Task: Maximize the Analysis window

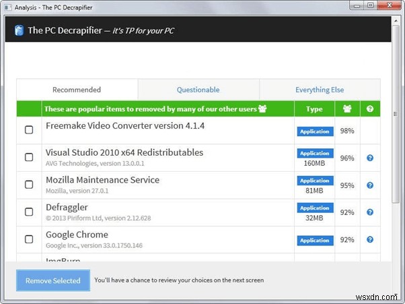Action: 371,5
